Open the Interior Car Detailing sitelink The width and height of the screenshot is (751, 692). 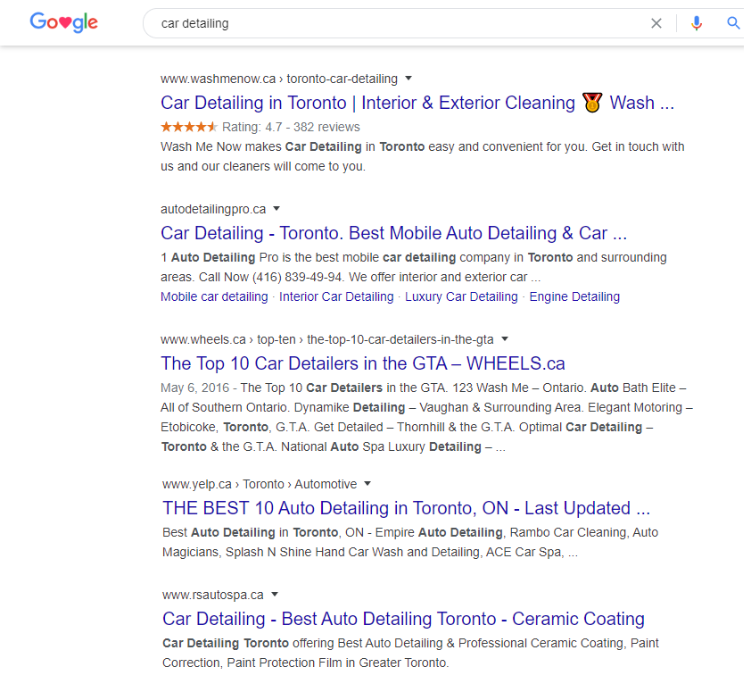336,296
